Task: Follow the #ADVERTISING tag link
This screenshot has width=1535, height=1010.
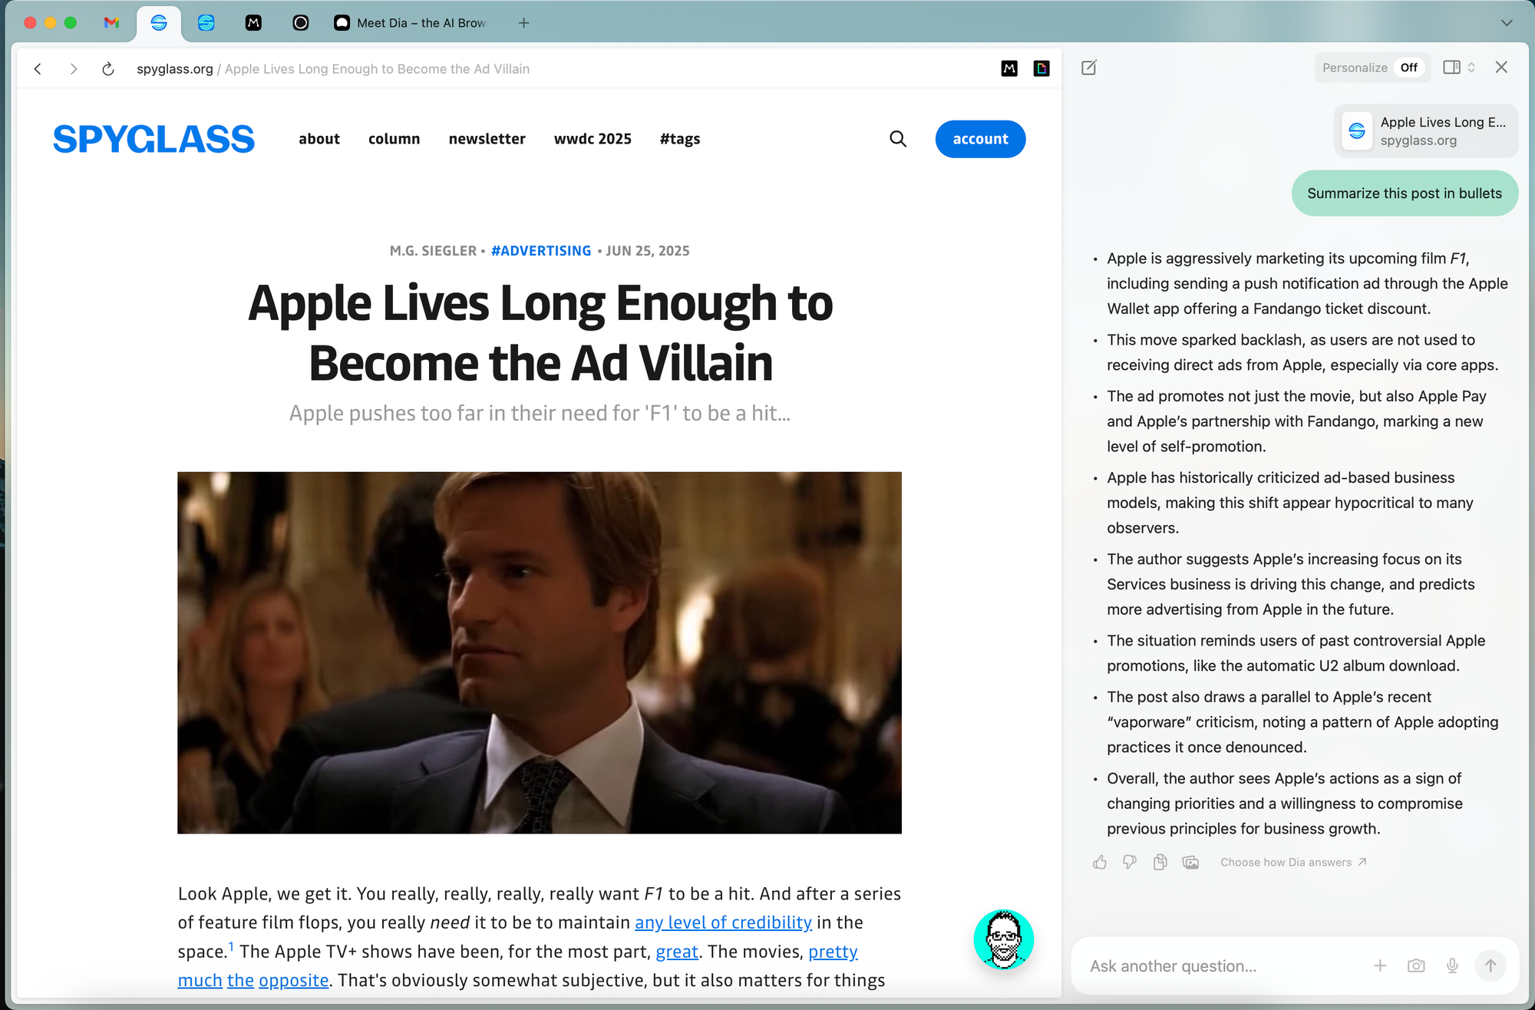Action: point(541,251)
